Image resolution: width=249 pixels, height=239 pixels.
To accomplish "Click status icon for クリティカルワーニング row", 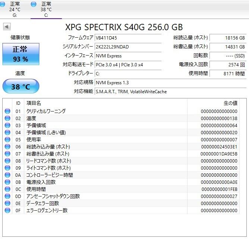I will 7,111.
